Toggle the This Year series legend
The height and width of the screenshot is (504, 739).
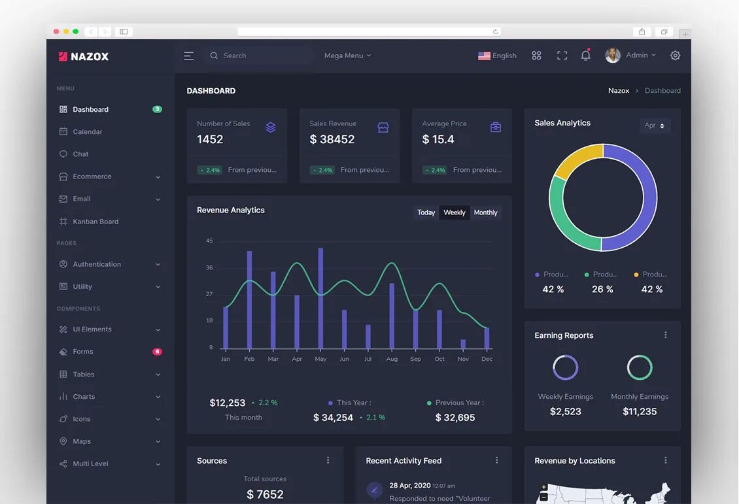[350, 403]
